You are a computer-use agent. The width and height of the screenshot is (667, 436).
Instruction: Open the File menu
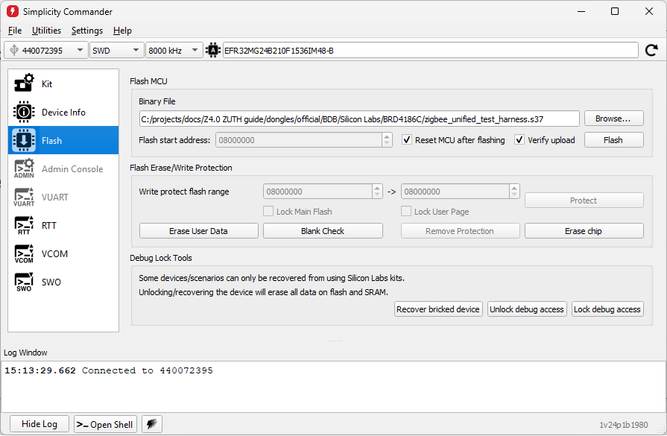coord(15,31)
